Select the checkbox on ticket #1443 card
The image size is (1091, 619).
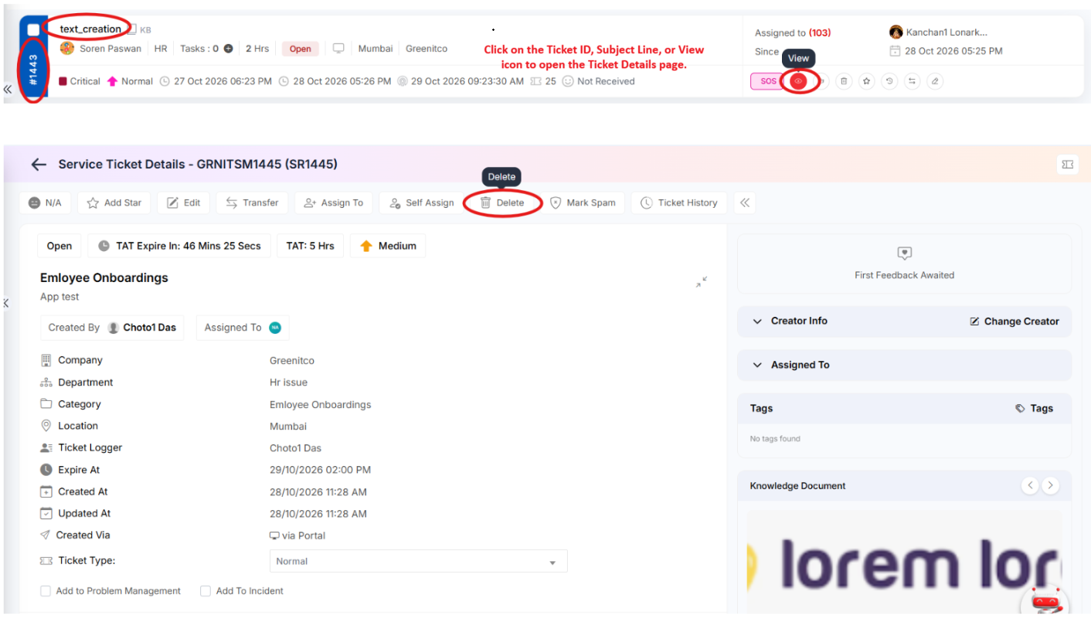(x=33, y=29)
